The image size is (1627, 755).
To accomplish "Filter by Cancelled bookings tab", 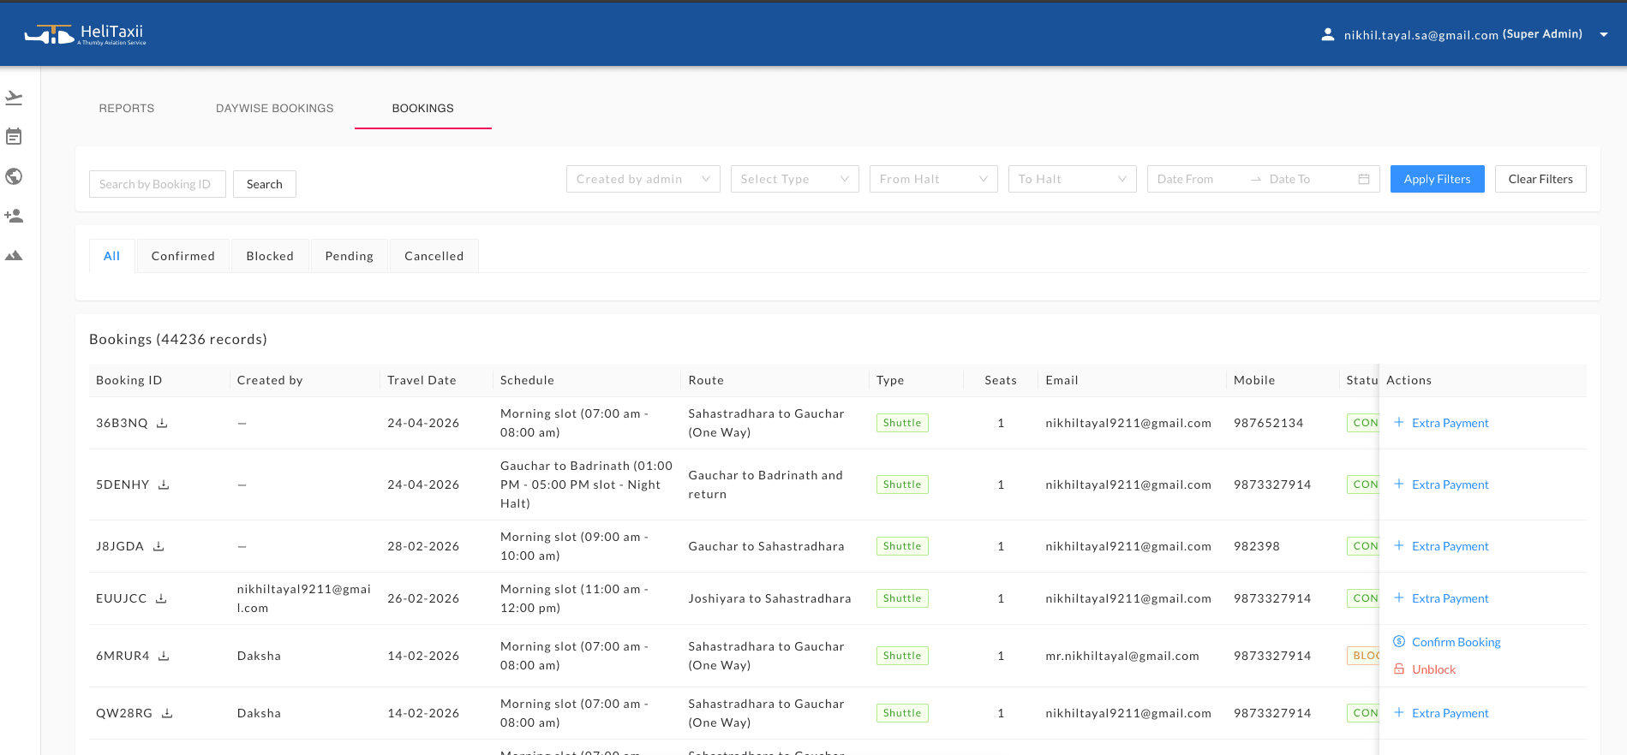I will click(434, 256).
